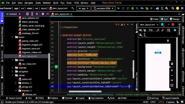The image size is (185, 104).
Task: Hide the Project panel with minus icon
Action: (47, 14)
